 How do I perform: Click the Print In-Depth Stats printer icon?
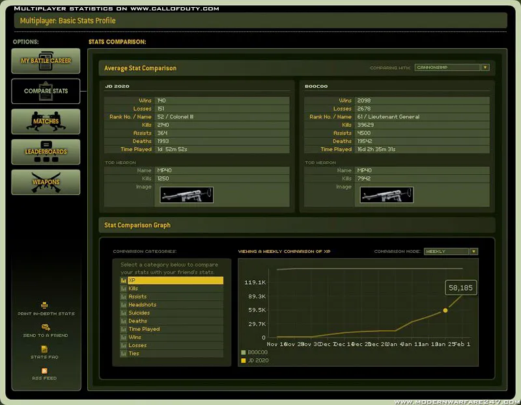coord(44,305)
